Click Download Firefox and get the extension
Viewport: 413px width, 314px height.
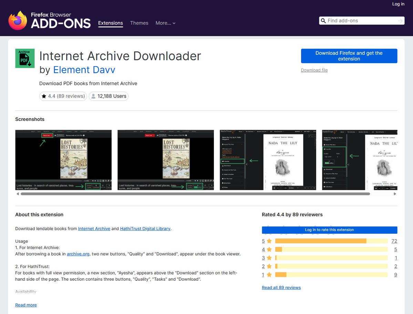point(349,56)
